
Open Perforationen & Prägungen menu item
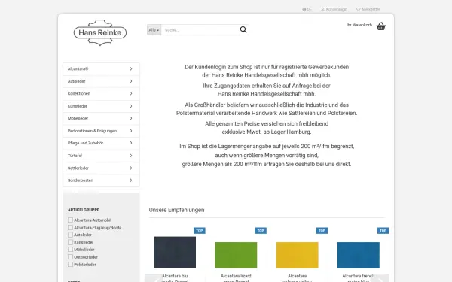pos(101,131)
